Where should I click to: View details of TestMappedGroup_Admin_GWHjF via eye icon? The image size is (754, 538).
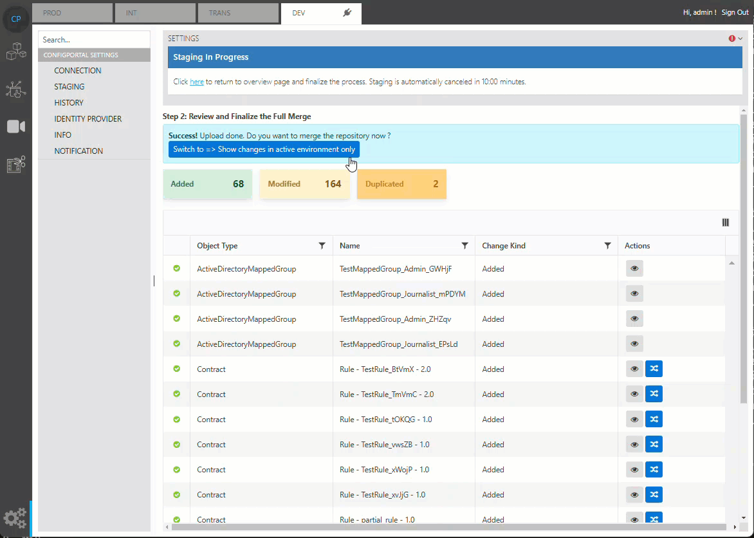coord(634,268)
